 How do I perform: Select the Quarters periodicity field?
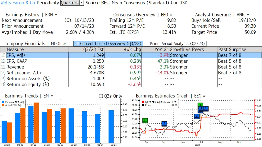coord(70,3)
